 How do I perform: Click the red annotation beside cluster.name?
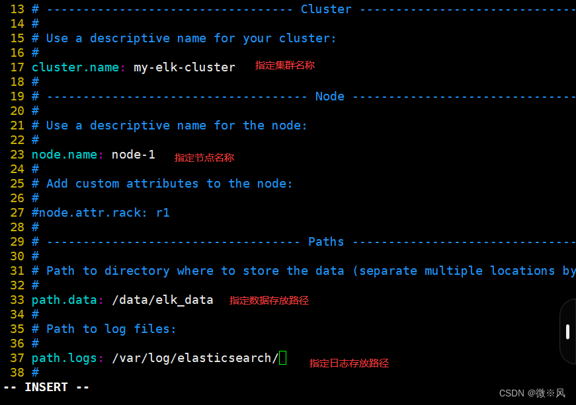point(285,65)
